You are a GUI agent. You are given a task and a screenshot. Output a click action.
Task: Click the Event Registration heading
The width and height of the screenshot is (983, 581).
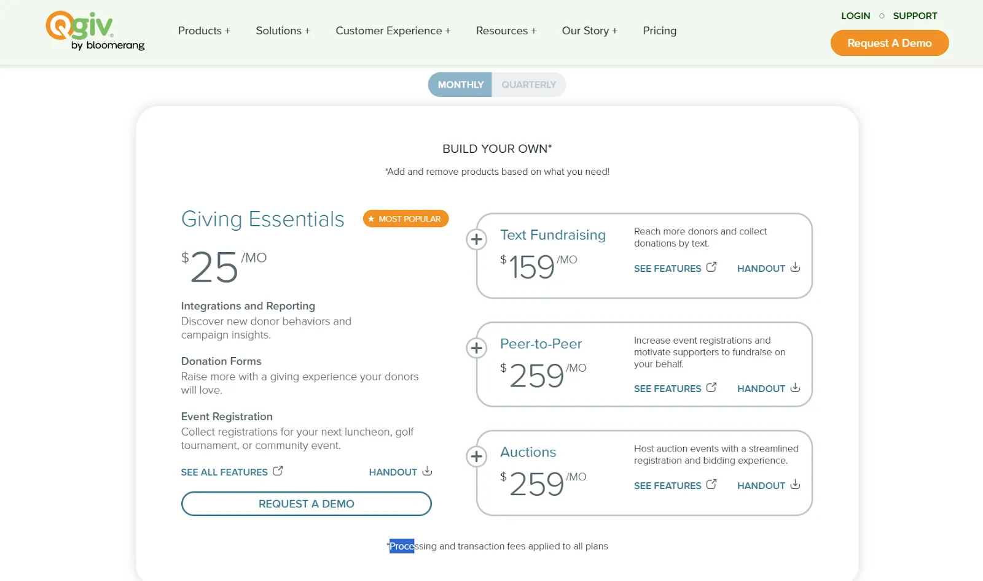(x=227, y=416)
